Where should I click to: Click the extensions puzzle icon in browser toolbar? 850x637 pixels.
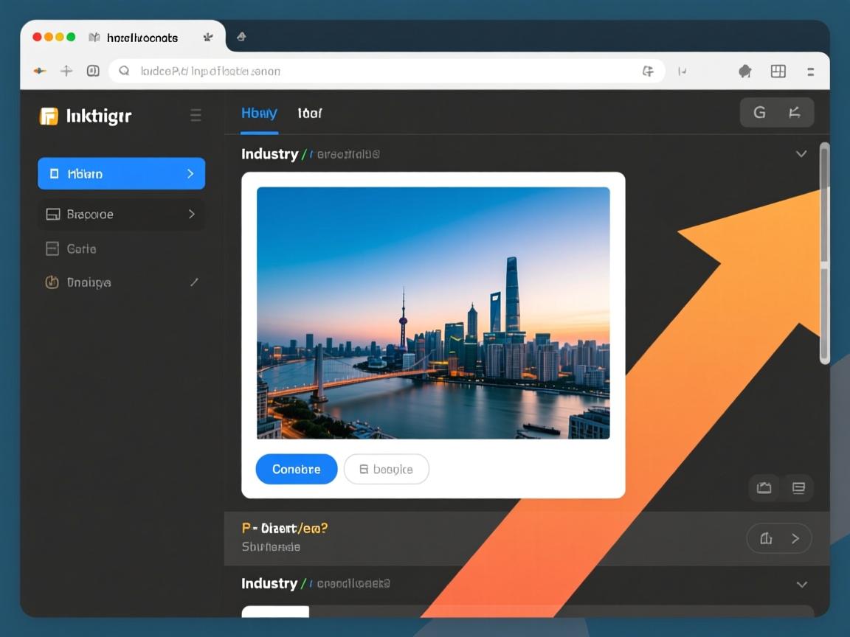tap(744, 72)
